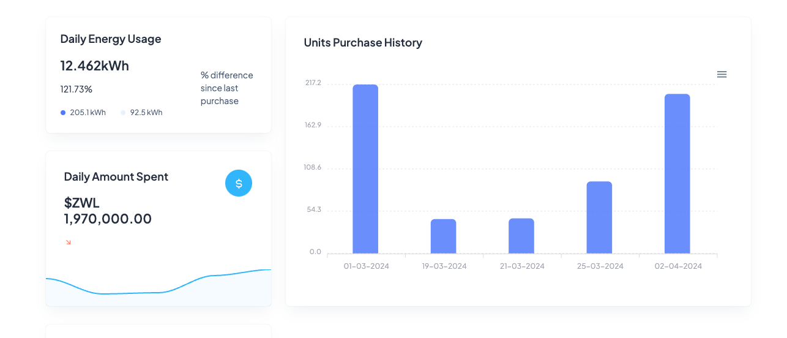Image resolution: width=787 pixels, height=338 pixels.
Task: Click the 0.0 y-axis label
Action: [315, 252]
